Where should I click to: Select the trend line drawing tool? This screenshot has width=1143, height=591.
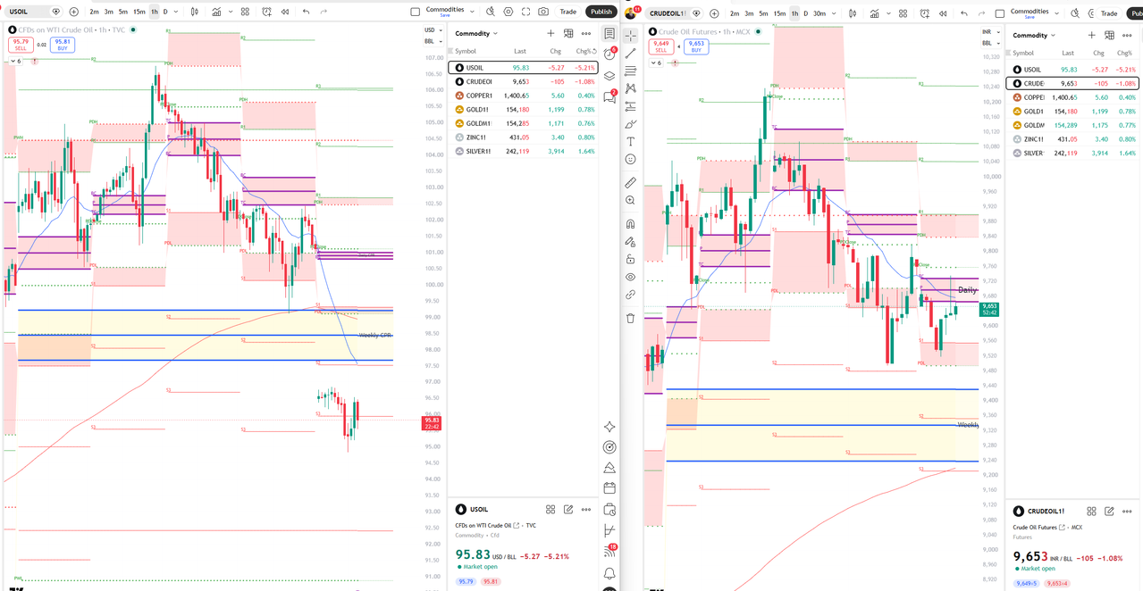[x=630, y=54]
